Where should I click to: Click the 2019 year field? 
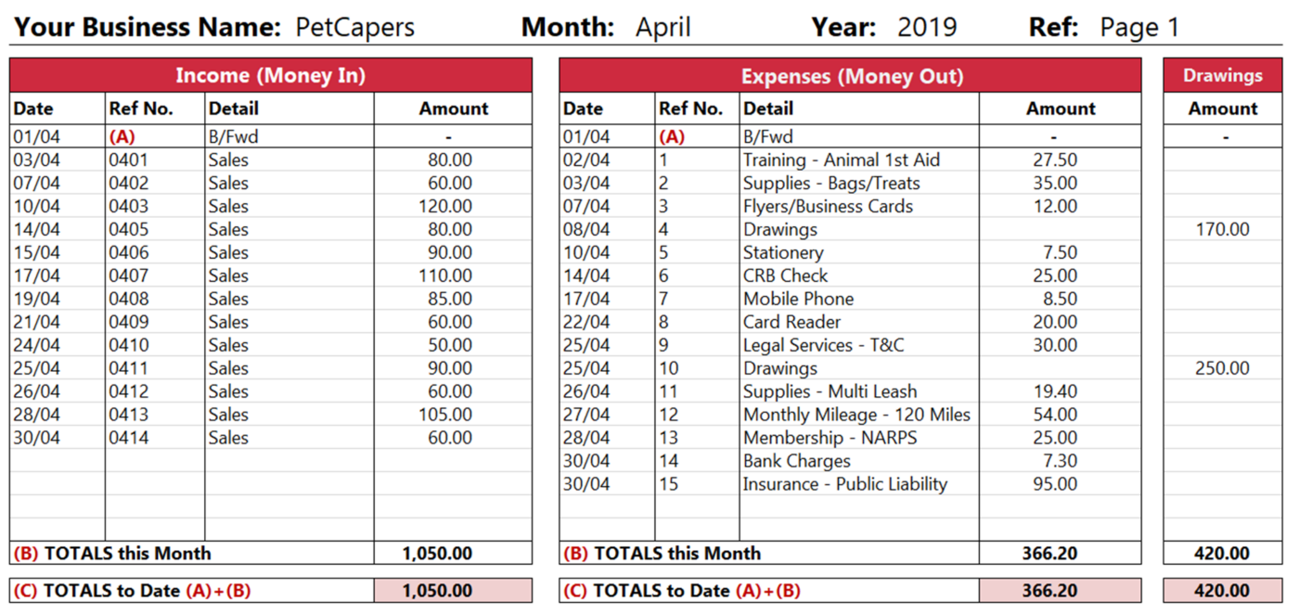coord(926,27)
